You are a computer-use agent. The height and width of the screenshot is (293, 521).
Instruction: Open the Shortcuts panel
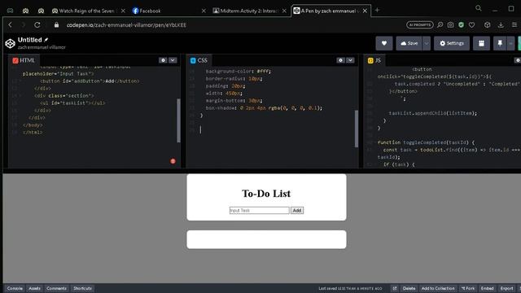[x=82, y=288]
